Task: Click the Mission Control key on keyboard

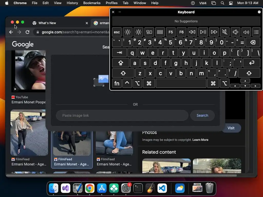Action: click(149, 32)
